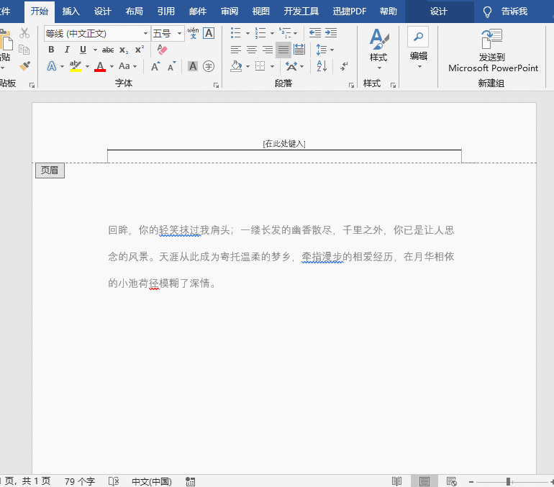Apply bullet list formatting
Screen dimensions: 554x487
[x=236, y=33]
